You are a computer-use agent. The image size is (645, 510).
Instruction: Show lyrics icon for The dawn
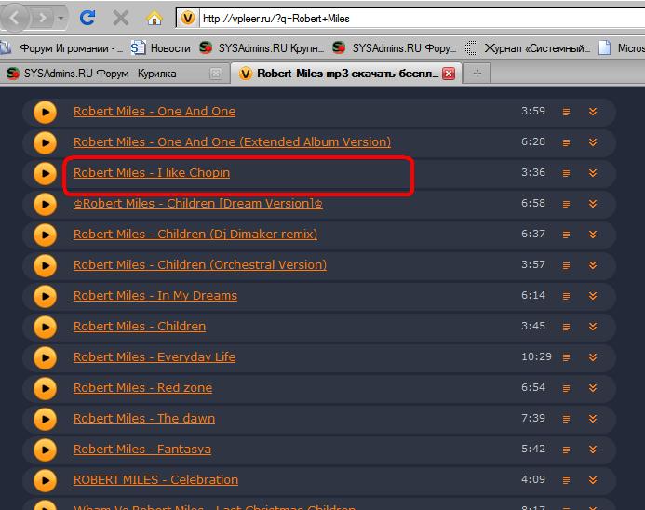click(x=566, y=419)
